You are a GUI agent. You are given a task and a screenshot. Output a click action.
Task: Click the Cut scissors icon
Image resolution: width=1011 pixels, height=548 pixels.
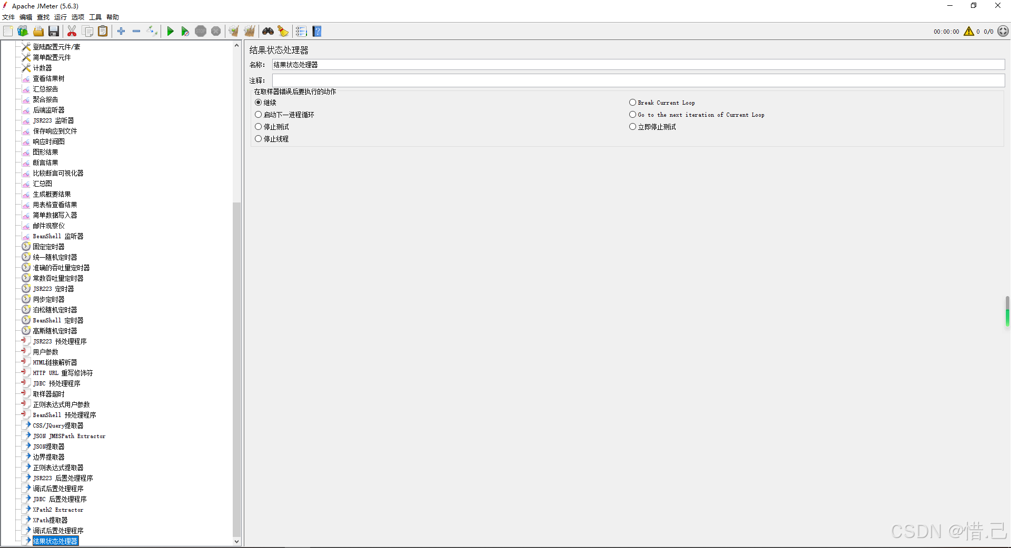click(x=72, y=32)
